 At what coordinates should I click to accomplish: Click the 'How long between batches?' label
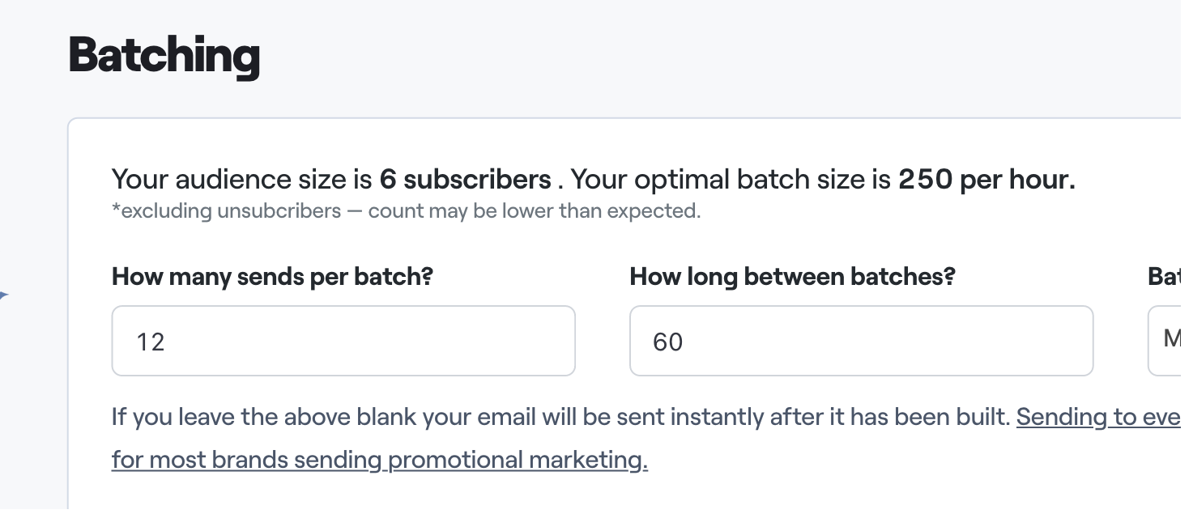[792, 277]
